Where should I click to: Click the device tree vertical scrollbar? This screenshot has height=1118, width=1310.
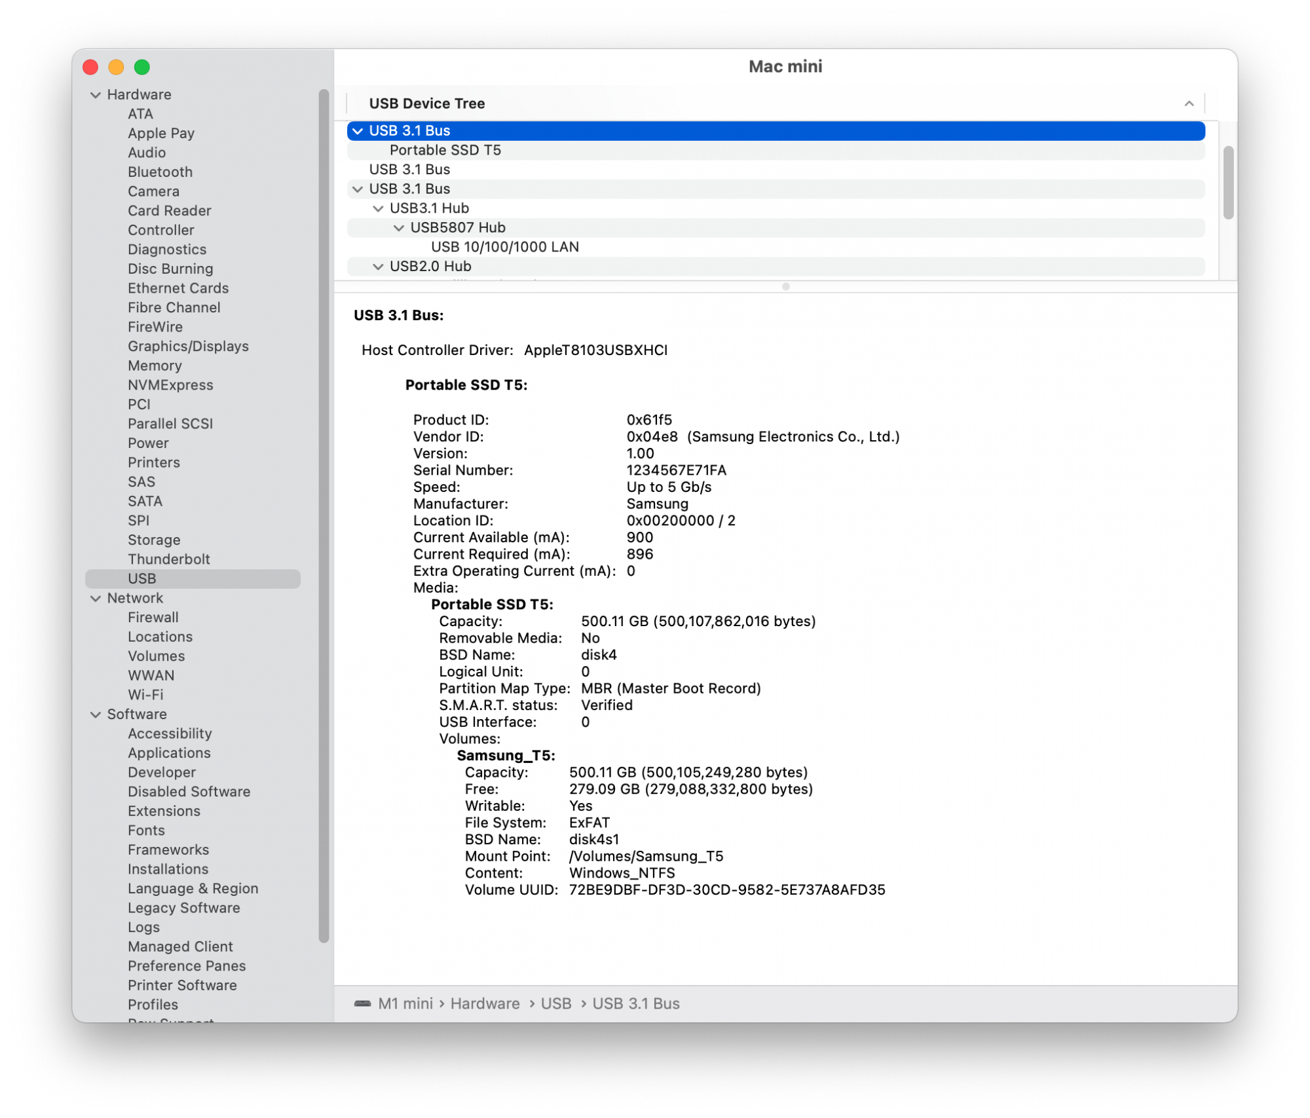click(x=1227, y=183)
